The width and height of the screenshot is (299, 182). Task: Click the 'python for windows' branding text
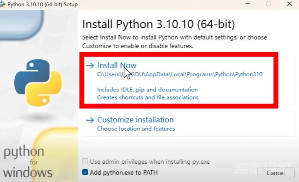point(27,162)
